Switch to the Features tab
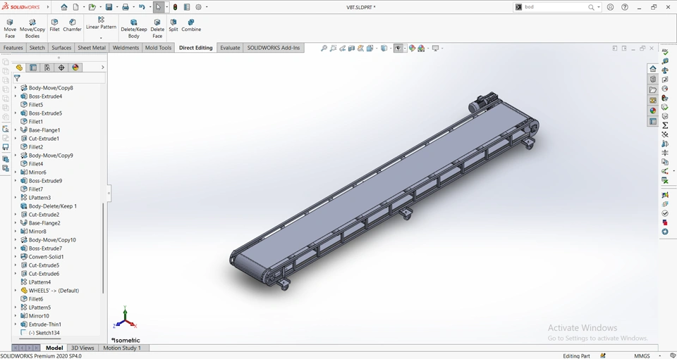This screenshot has width=677, height=359. click(x=13, y=48)
